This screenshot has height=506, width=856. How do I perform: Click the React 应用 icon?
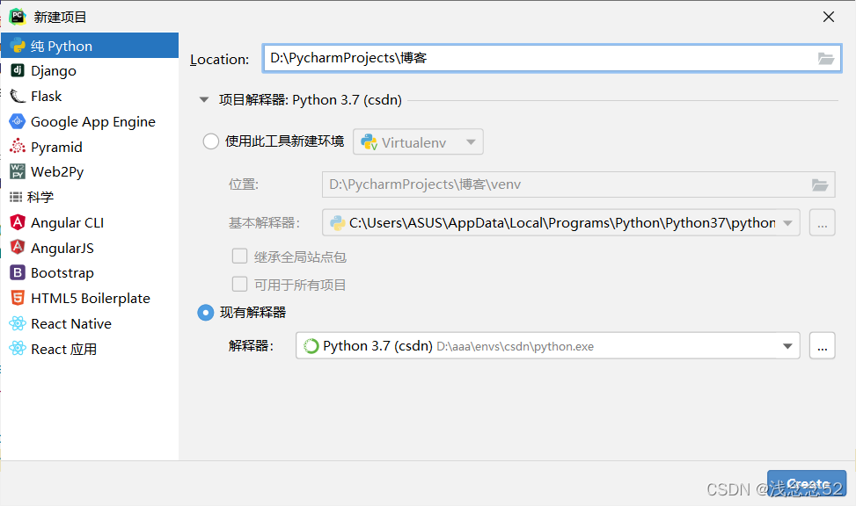coord(18,349)
